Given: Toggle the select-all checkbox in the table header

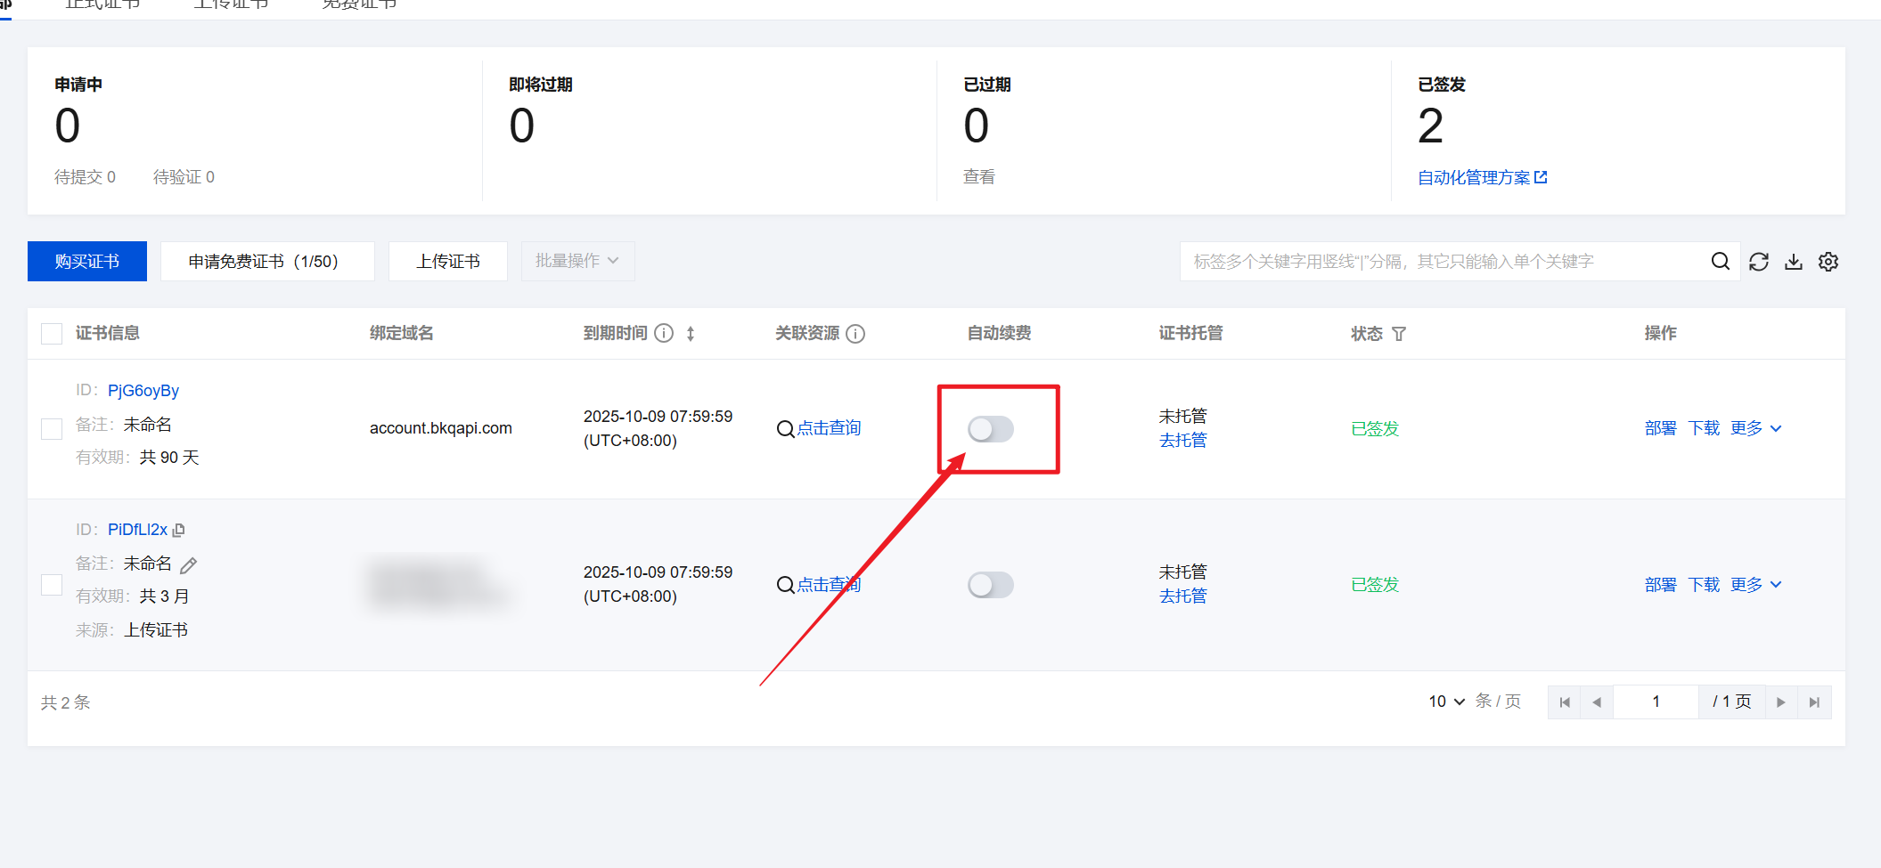Looking at the screenshot, I should tap(51, 332).
